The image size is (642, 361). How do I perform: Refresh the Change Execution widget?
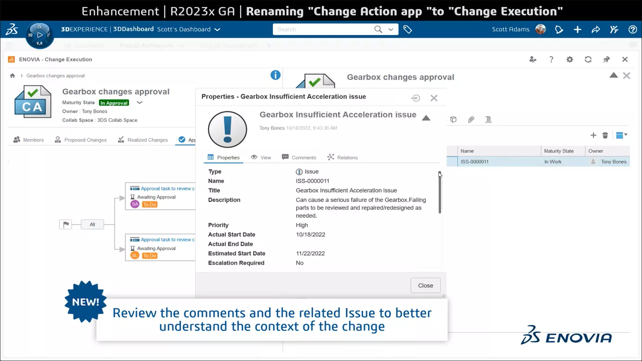pos(588,59)
